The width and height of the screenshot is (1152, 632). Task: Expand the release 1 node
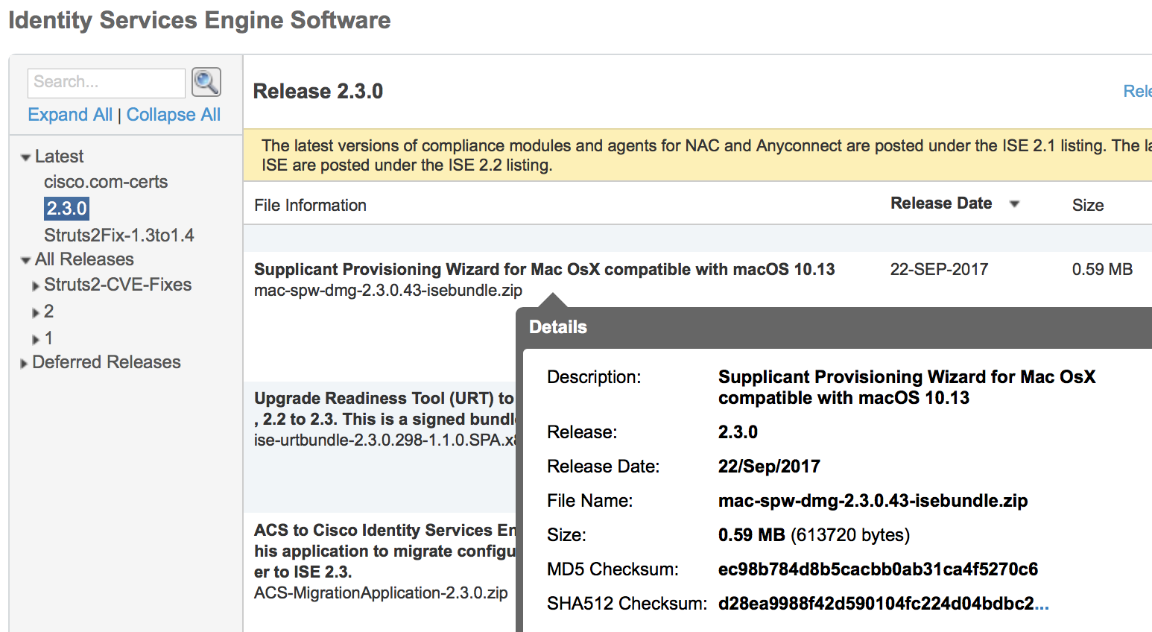click(x=35, y=340)
